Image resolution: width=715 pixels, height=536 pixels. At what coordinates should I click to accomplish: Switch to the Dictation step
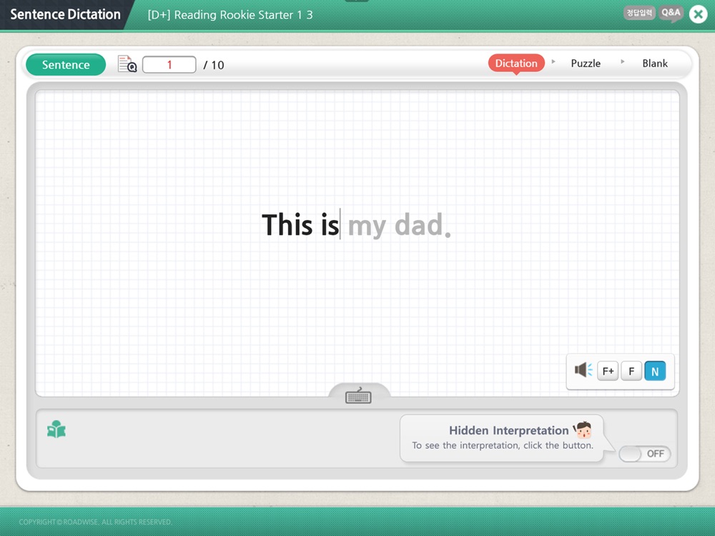516,64
